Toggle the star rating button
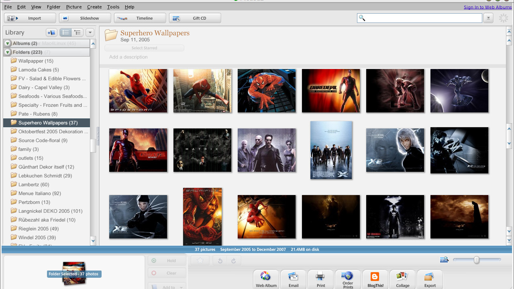 [x=200, y=261]
